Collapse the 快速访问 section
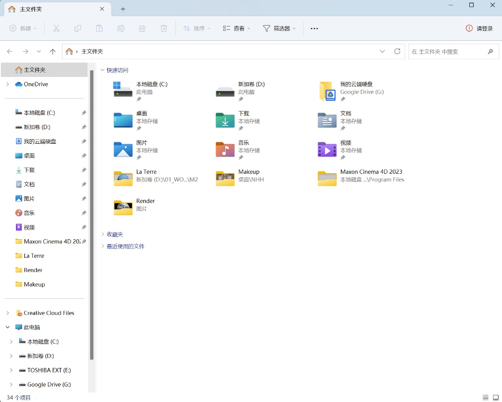 pyautogui.click(x=102, y=70)
